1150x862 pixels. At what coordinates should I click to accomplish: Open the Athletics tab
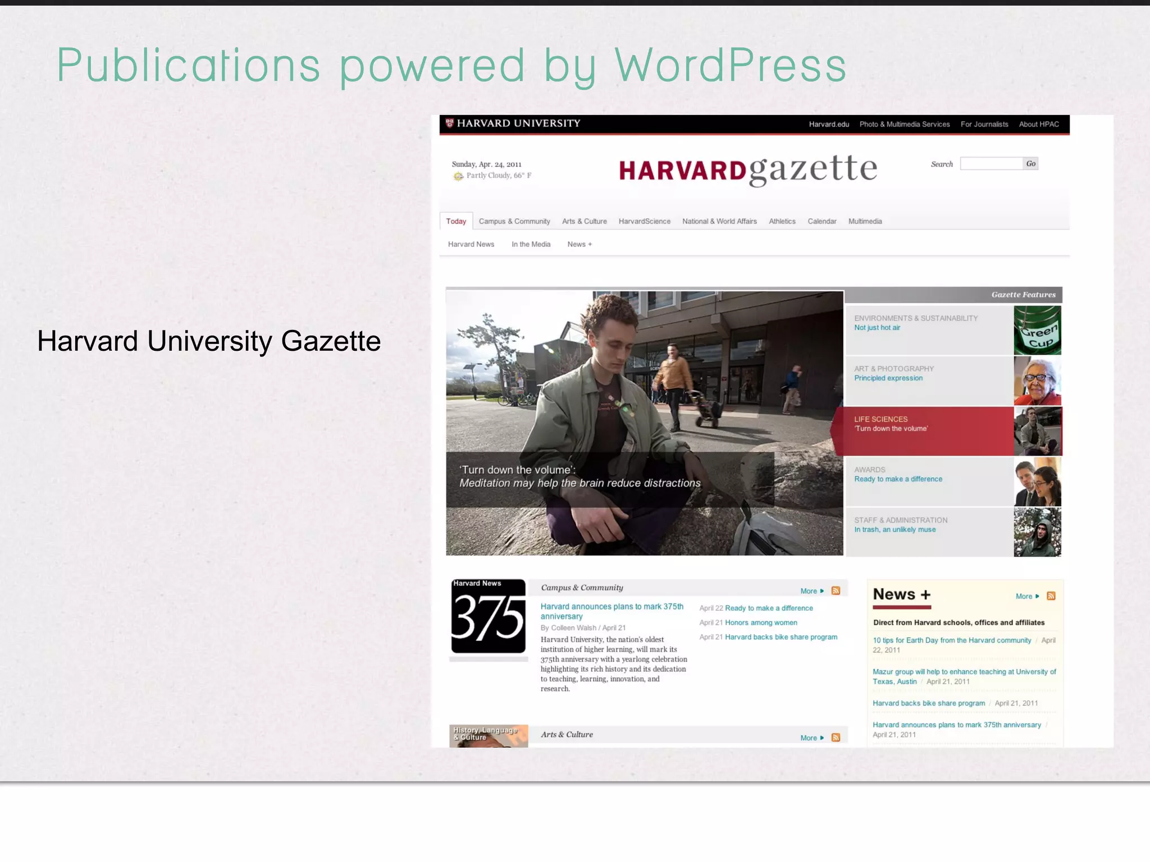782,221
